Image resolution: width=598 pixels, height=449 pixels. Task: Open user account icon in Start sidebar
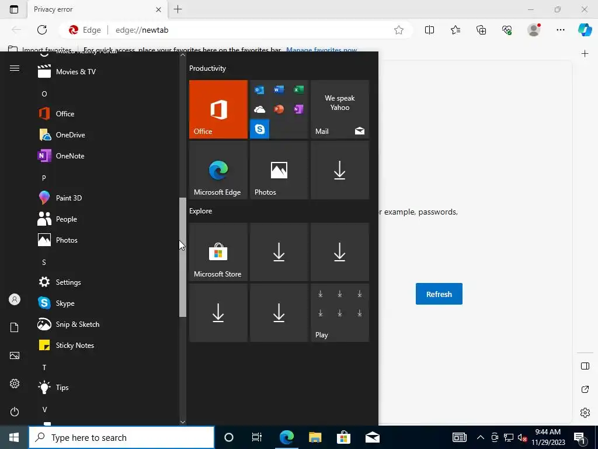pos(15,299)
